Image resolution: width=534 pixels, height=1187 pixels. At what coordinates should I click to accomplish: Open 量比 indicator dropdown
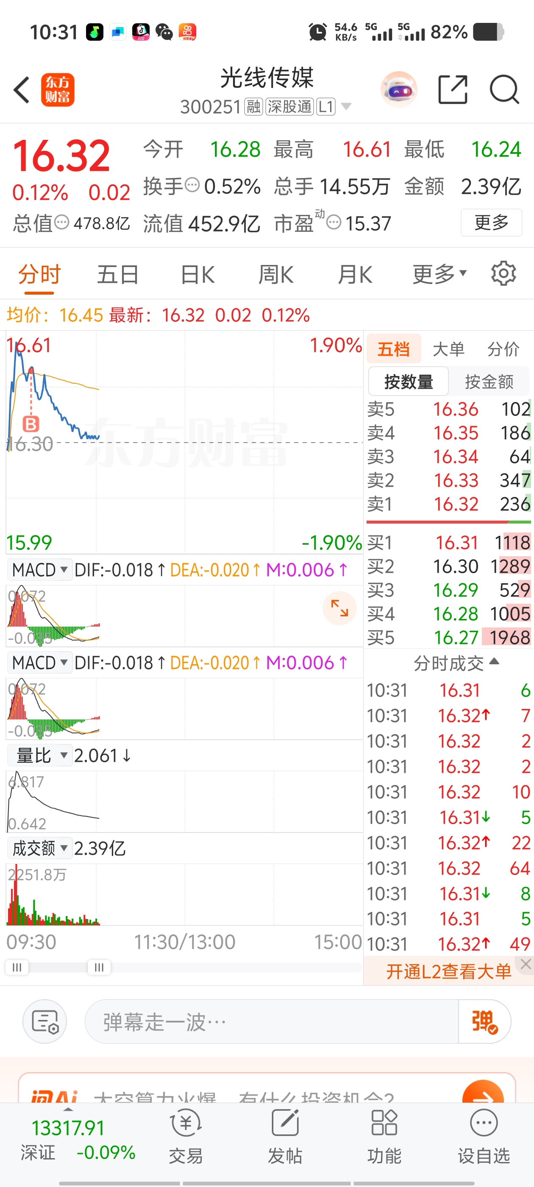coord(40,756)
